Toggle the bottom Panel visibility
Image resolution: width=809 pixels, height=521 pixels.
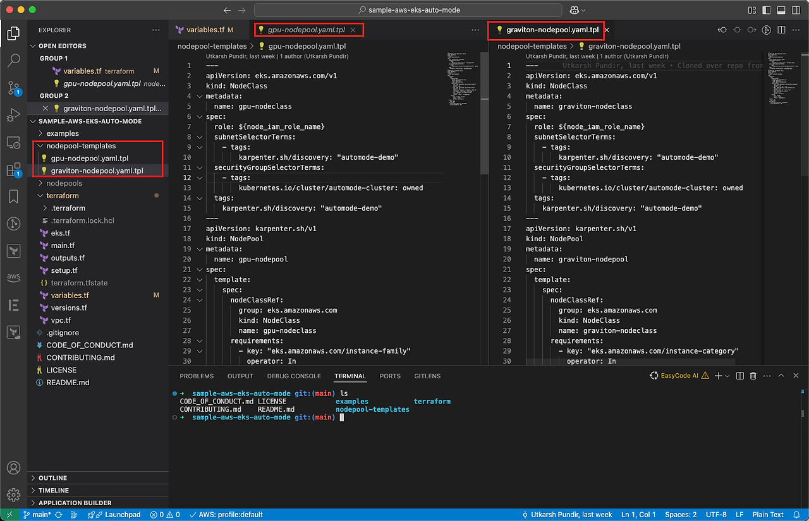[781, 10]
